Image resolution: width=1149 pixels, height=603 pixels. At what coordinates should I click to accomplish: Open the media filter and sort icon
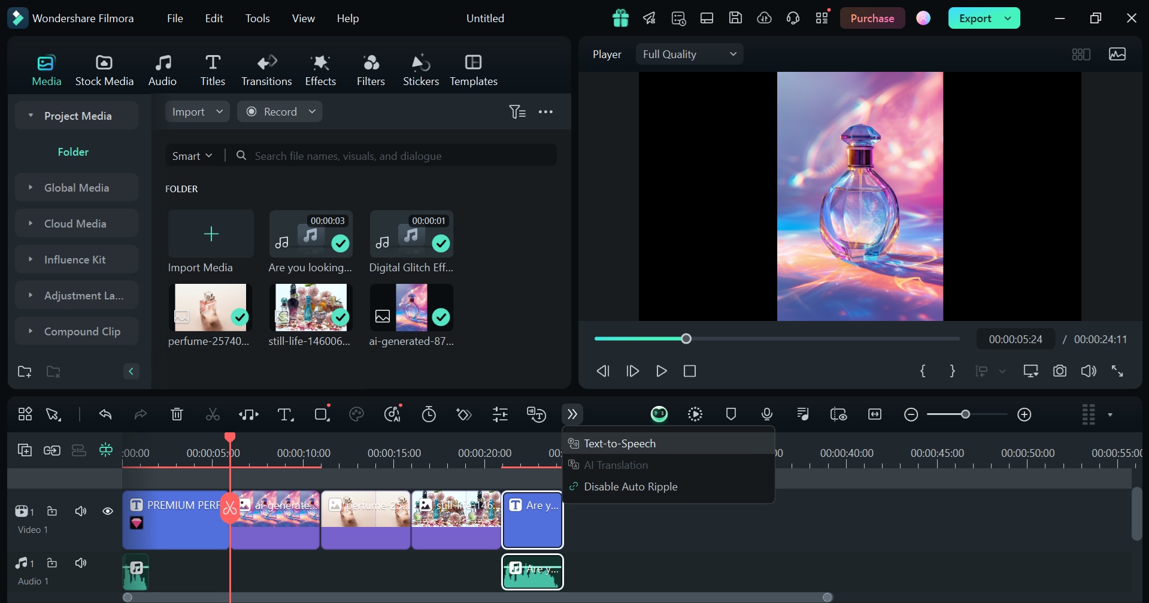click(x=517, y=112)
